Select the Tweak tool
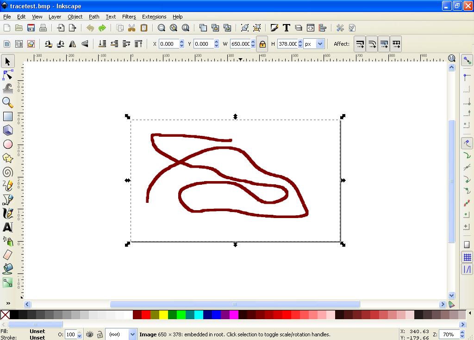 pyautogui.click(x=7, y=88)
